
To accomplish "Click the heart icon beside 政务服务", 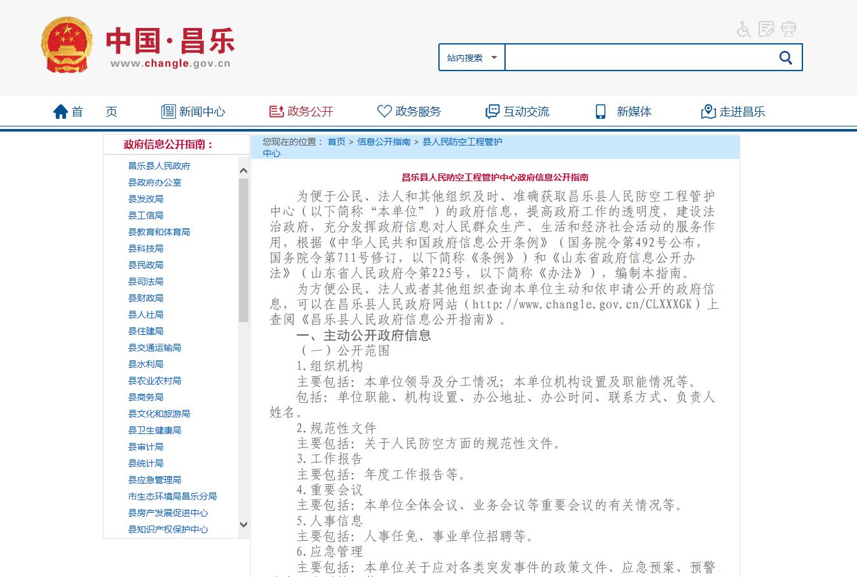I will pos(384,112).
